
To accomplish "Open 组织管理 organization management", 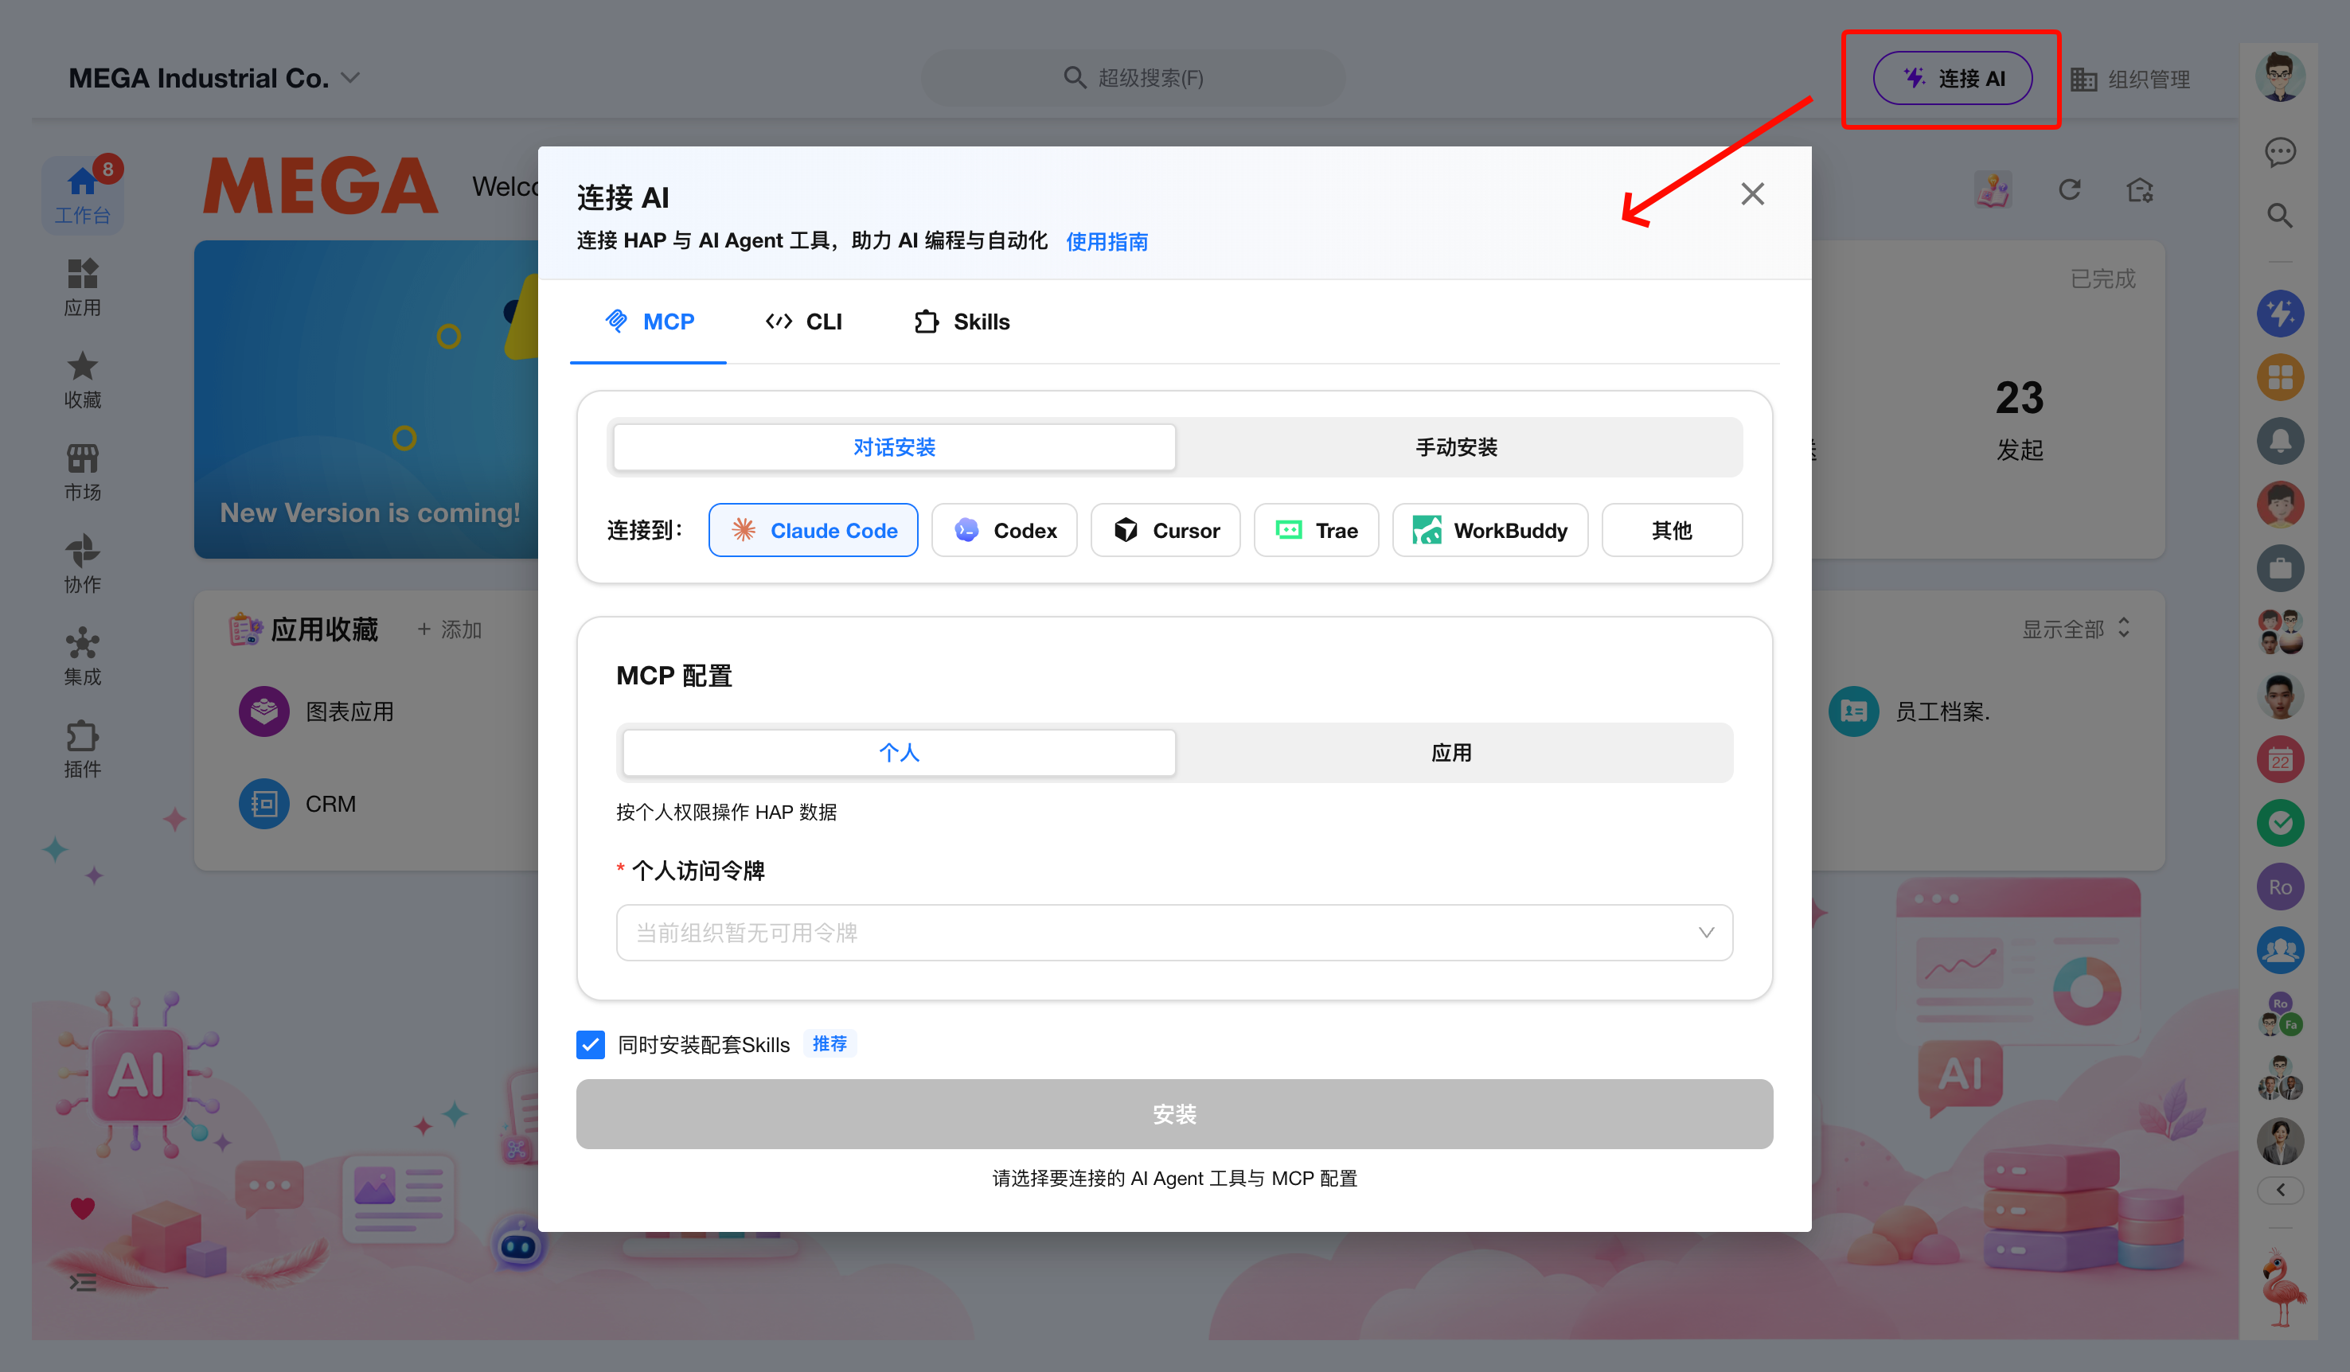I will tap(2130, 80).
